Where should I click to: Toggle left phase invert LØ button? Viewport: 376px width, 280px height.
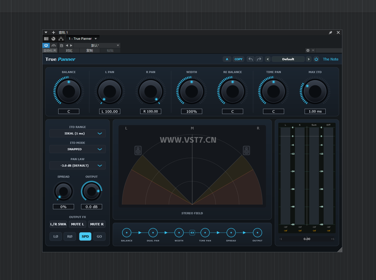coord(56,236)
